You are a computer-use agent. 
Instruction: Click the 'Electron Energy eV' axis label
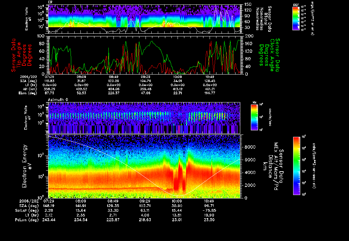27,166
